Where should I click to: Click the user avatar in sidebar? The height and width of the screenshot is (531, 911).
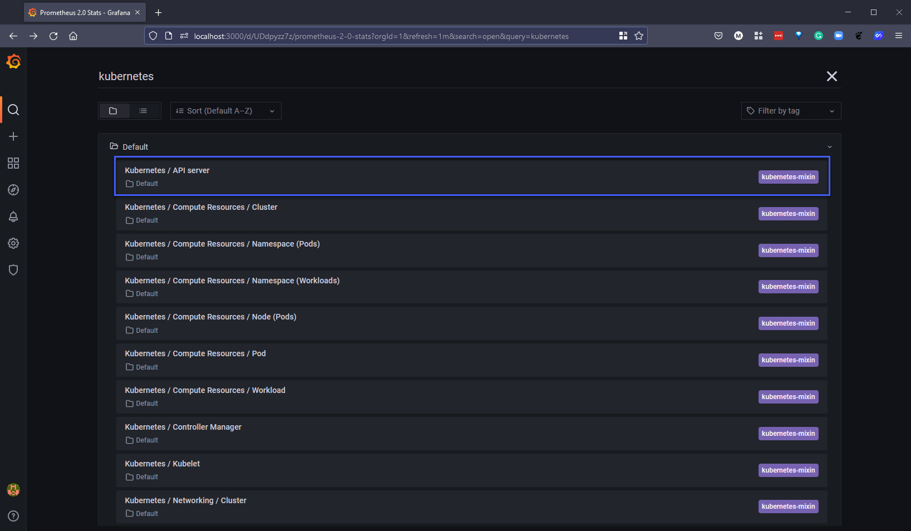pos(13,490)
